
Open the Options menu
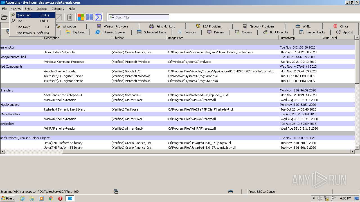pos(42,9)
